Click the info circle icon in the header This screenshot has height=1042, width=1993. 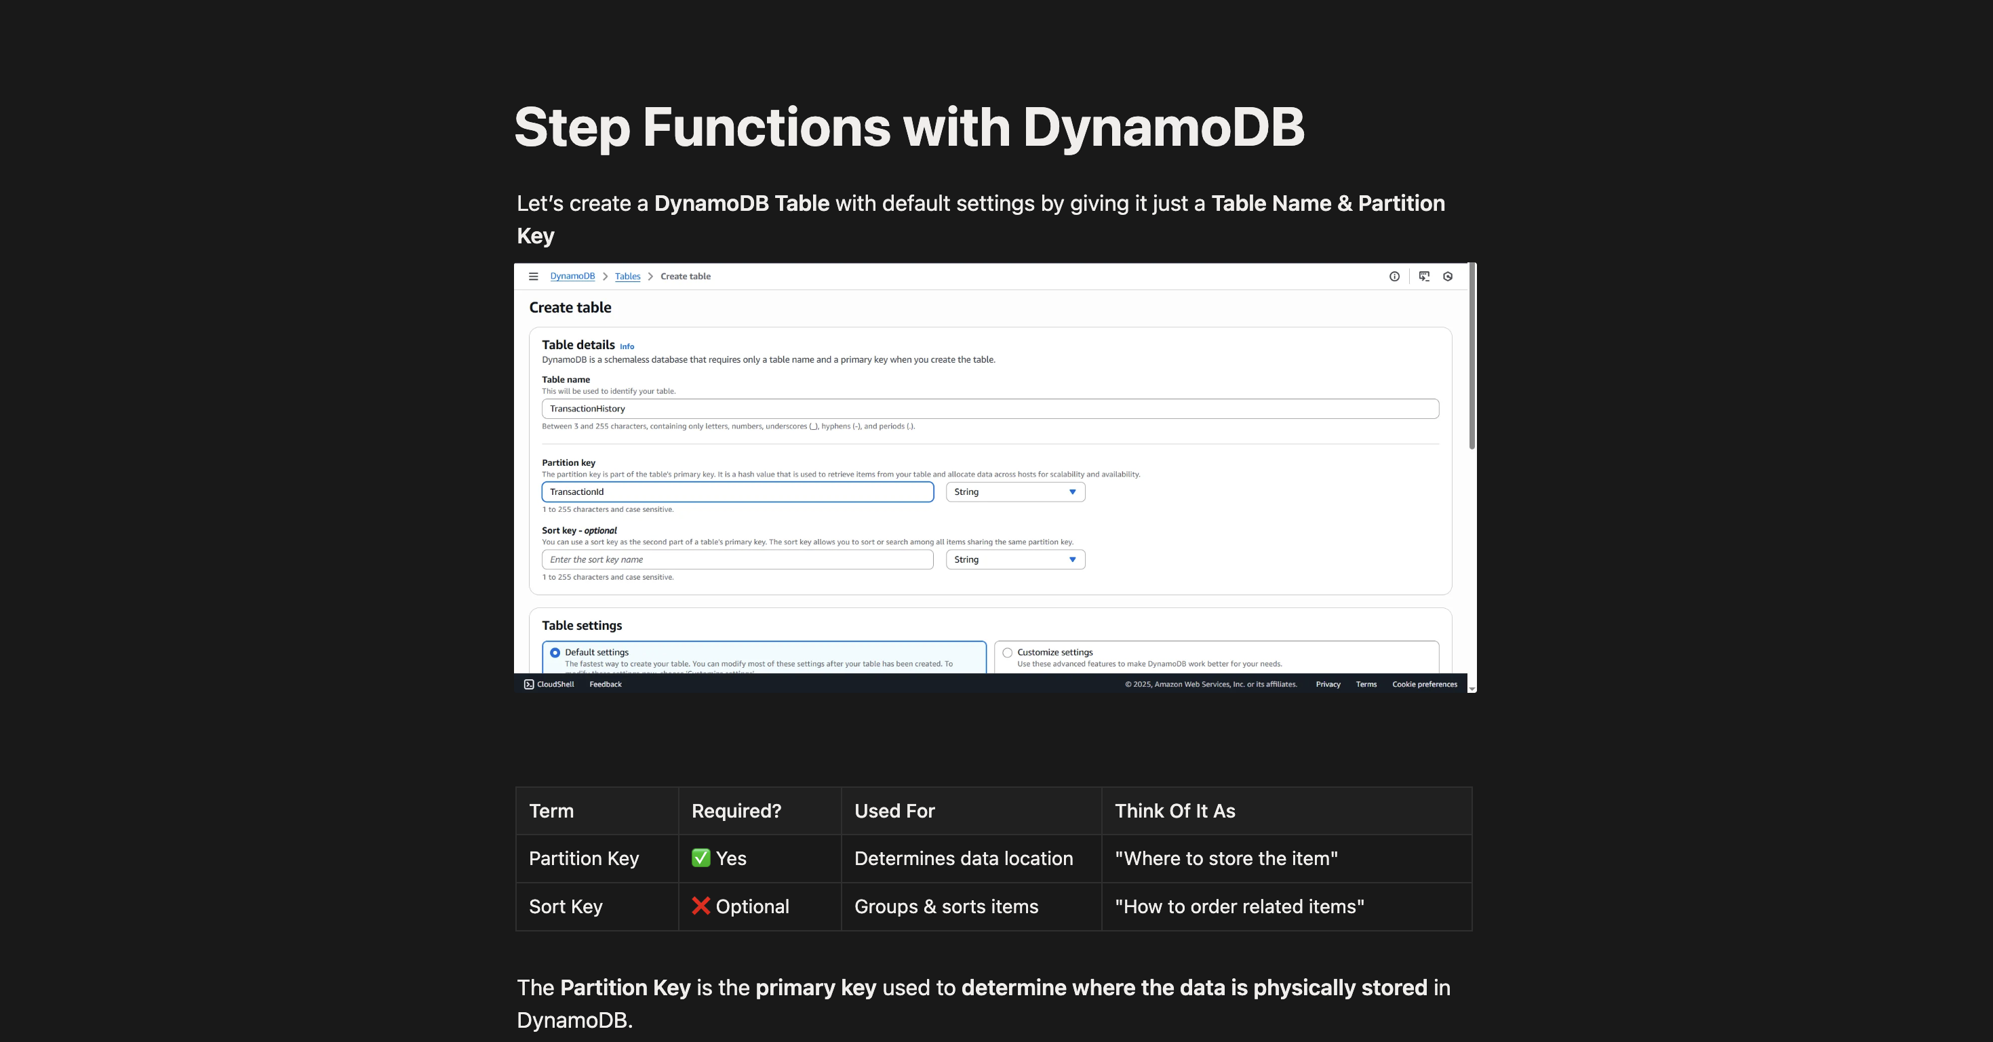pyautogui.click(x=1395, y=276)
